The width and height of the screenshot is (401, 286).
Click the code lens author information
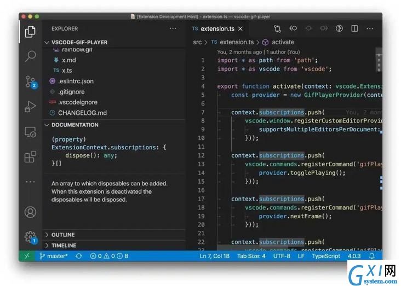[259, 52]
